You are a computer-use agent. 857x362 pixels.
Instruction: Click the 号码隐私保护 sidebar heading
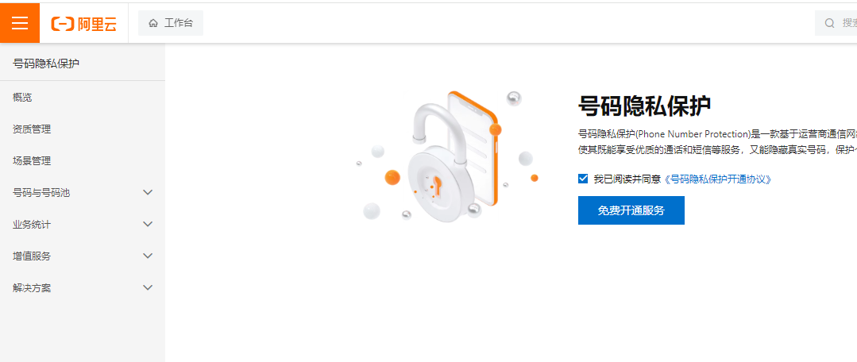coord(46,64)
